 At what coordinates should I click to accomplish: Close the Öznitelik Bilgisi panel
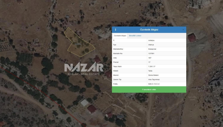(183, 30)
